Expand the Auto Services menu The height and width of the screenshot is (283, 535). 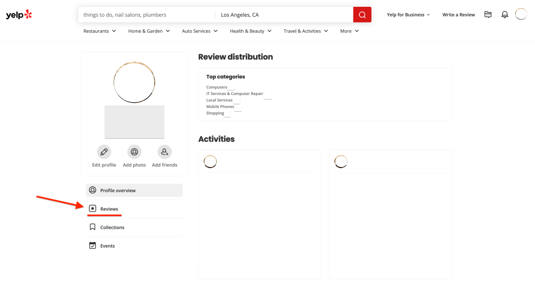click(200, 31)
